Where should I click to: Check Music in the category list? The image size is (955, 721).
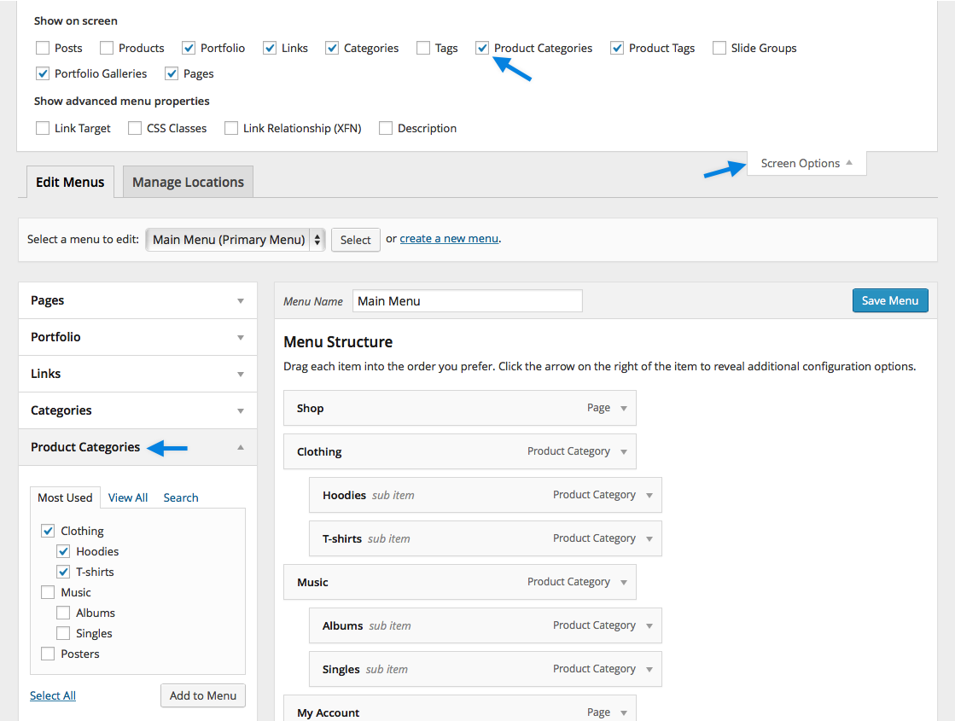pos(48,592)
